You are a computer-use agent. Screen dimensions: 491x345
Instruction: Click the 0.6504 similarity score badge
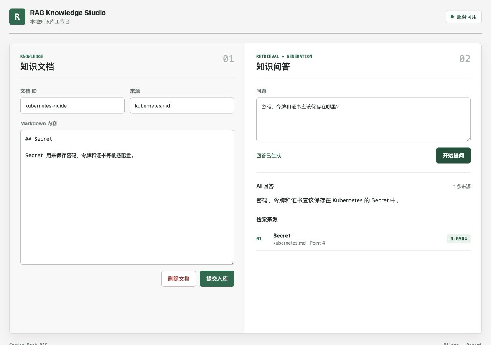[459, 239]
